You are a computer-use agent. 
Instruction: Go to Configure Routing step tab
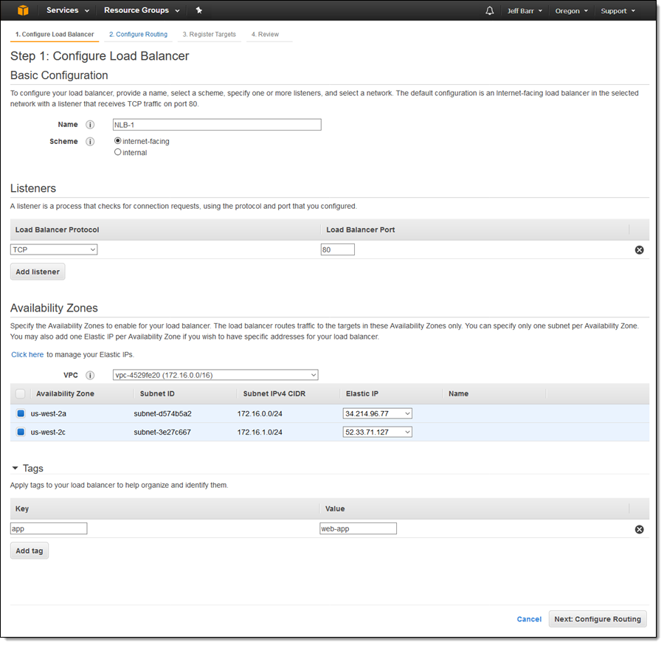138,34
